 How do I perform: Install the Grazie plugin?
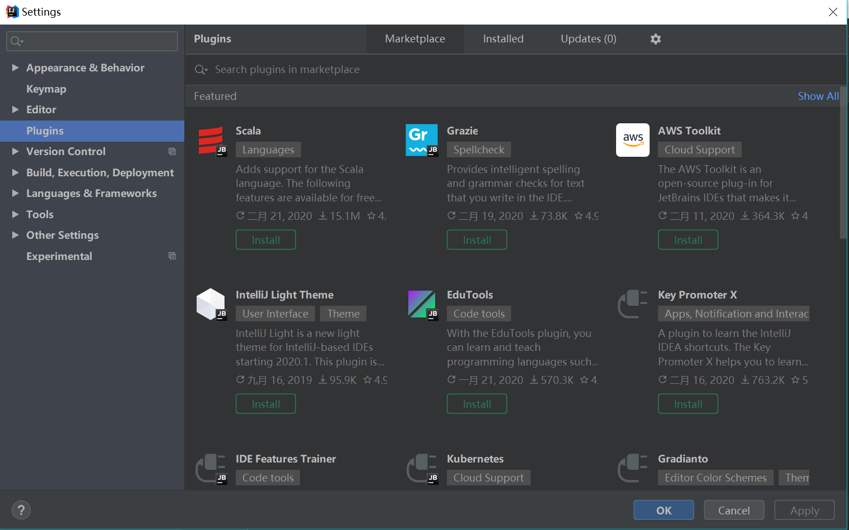(x=477, y=240)
